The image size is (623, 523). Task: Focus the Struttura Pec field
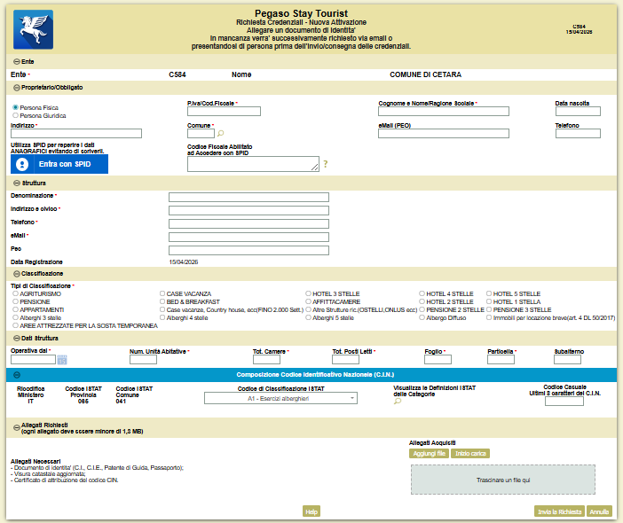tap(248, 250)
